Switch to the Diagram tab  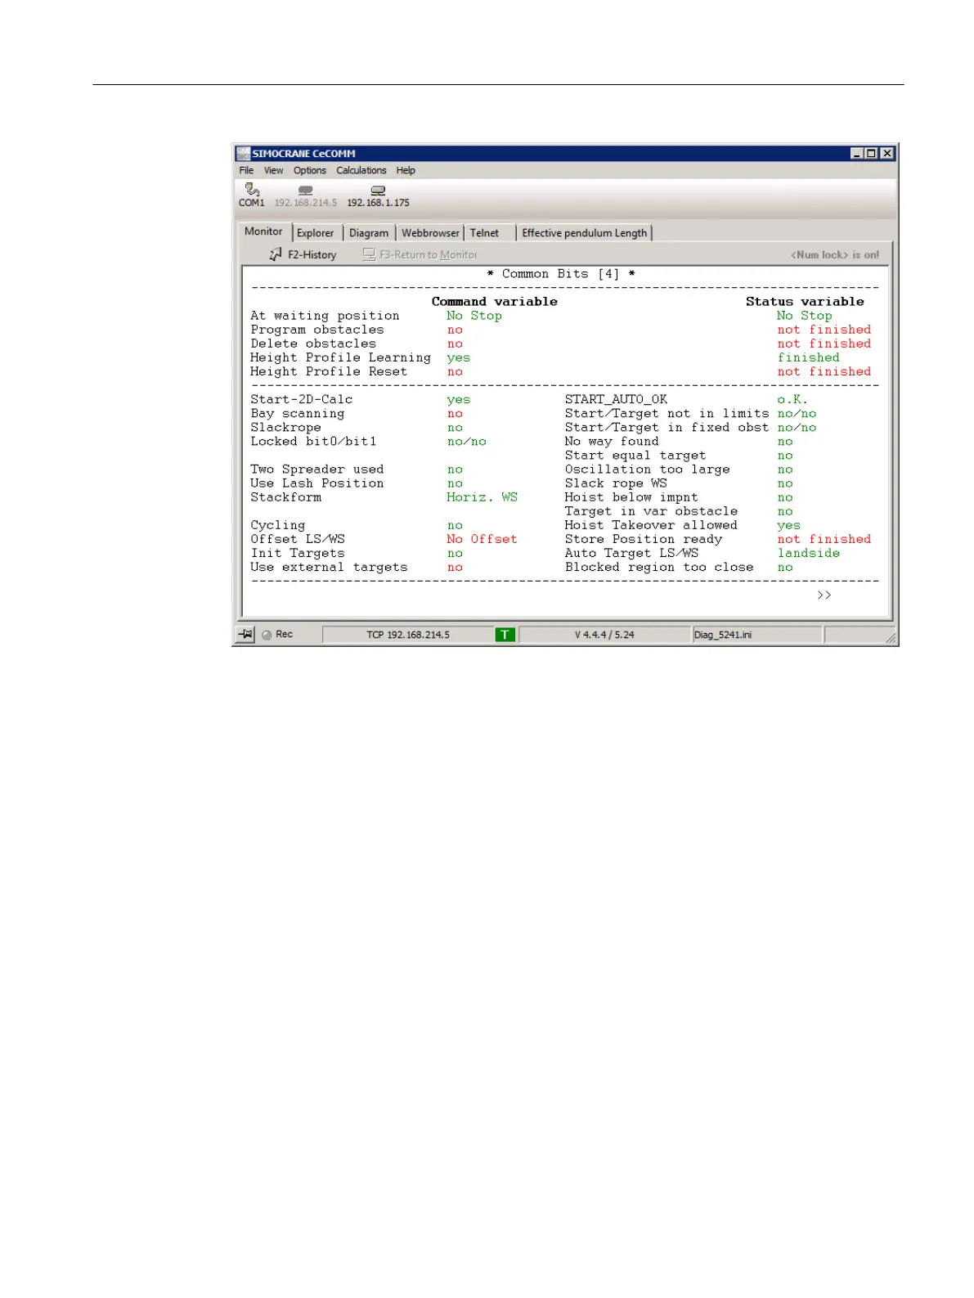(x=369, y=233)
